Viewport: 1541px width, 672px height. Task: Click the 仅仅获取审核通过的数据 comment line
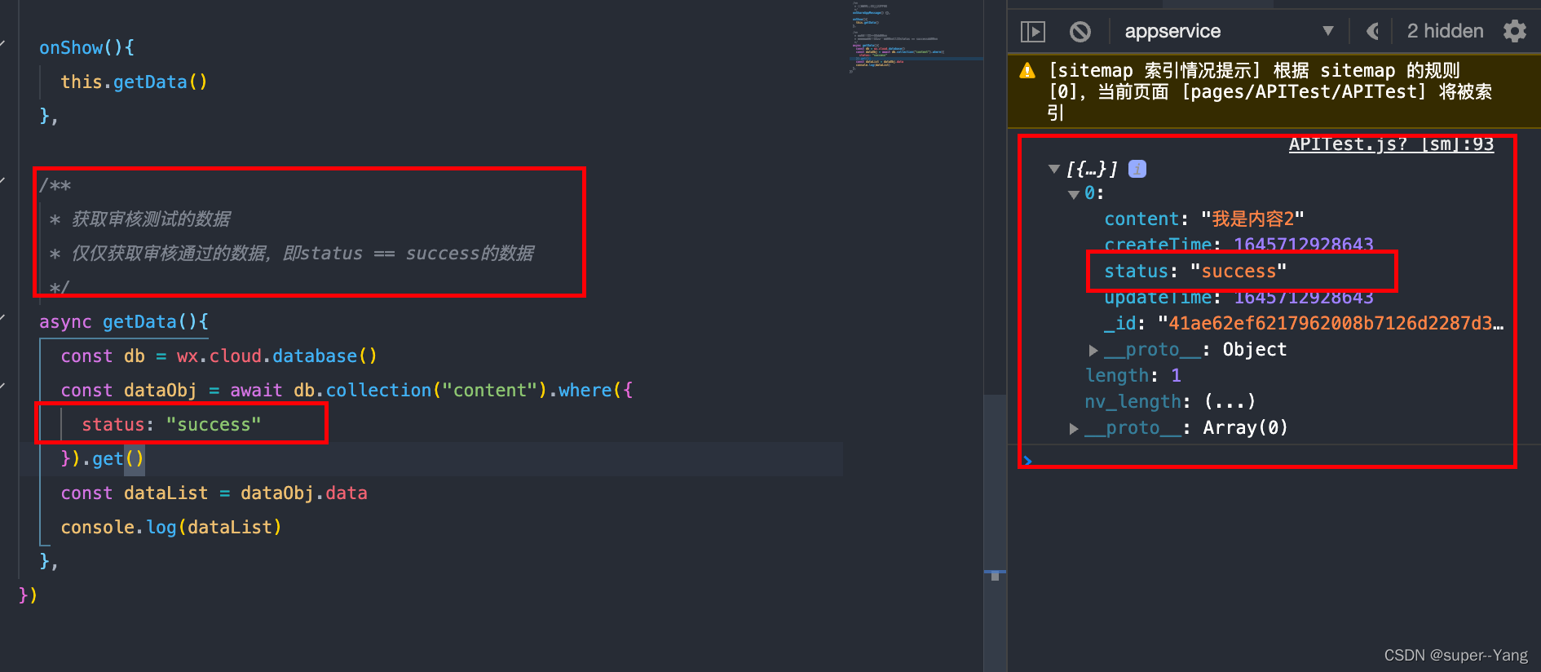(x=292, y=253)
